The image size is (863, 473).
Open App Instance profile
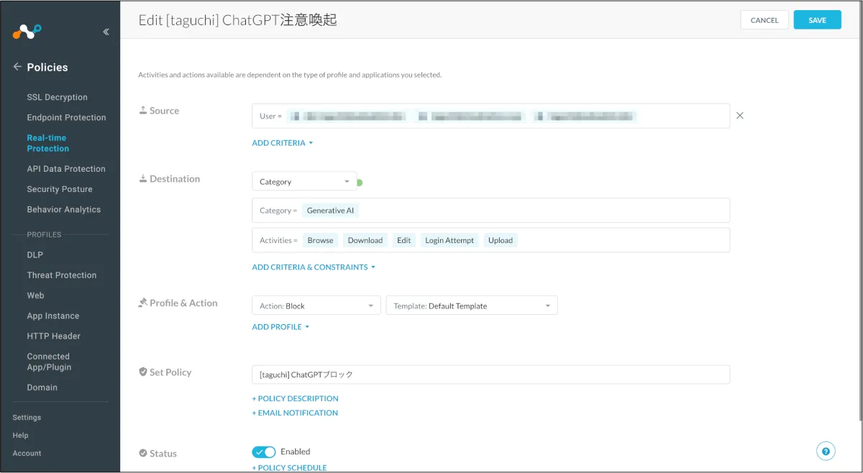coord(53,316)
